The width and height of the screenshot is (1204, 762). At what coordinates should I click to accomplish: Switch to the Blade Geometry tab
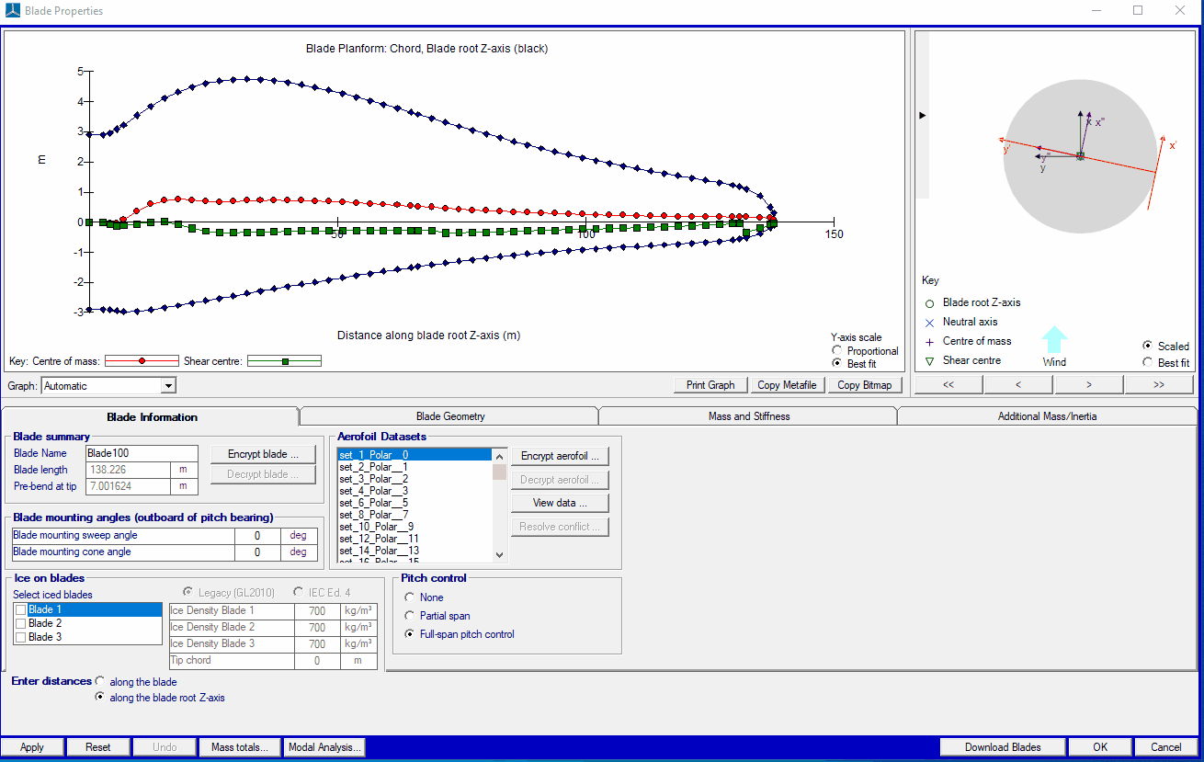449,416
